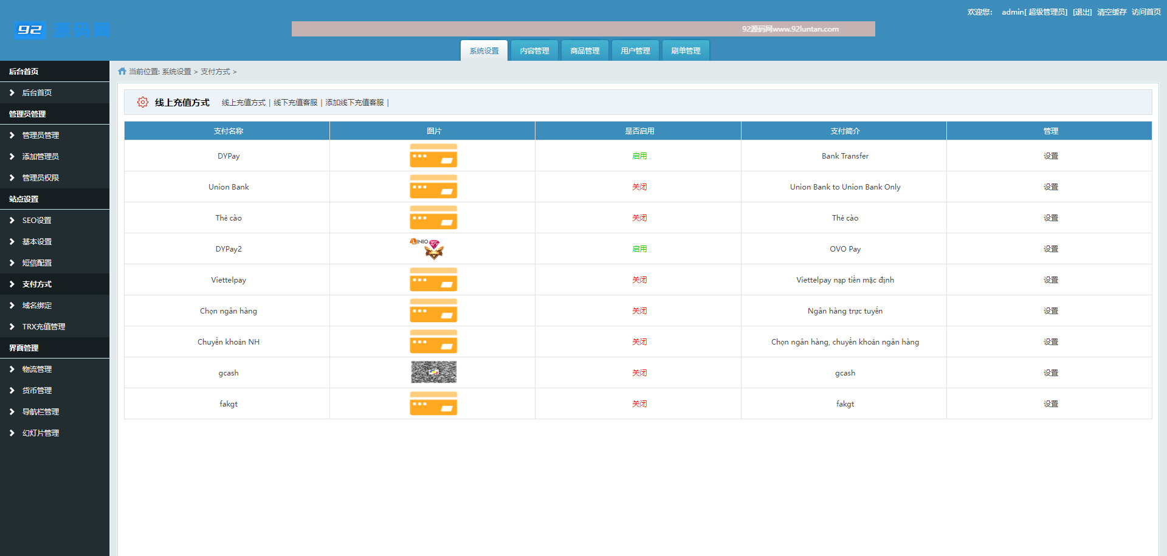This screenshot has width=1167, height=556.
Task: Click 关闭 status in gcash row
Action: pyautogui.click(x=639, y=372)
